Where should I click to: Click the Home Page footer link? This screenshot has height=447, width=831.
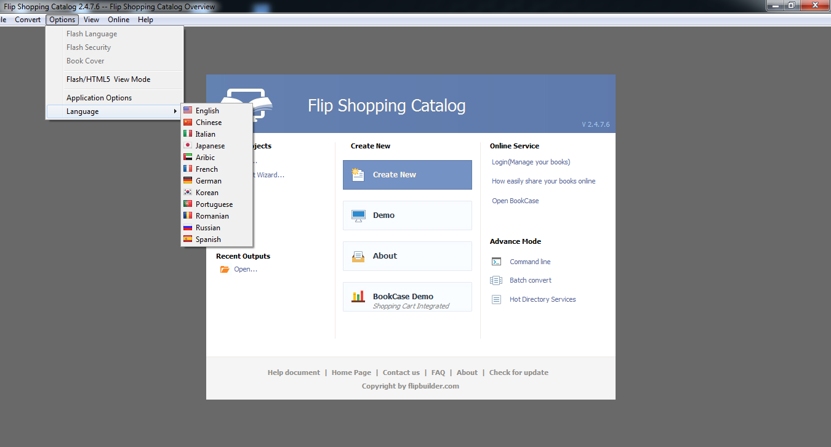pos(351,372)
